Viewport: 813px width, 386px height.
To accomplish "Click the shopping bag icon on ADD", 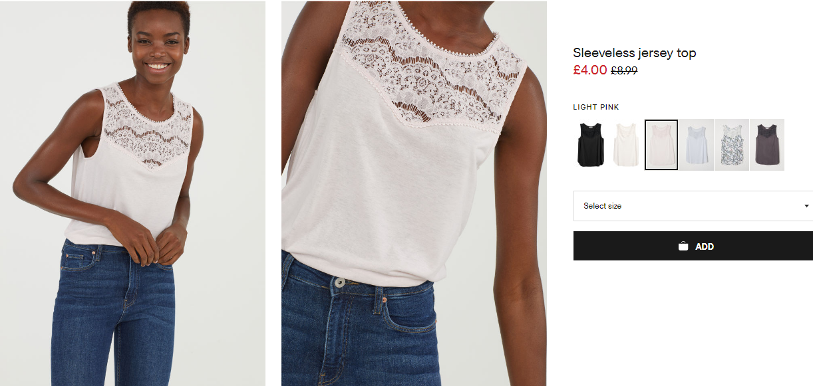I will (x=683, y=246).
